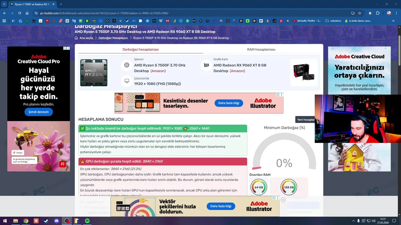Open Windows Start menu

click(4, 221)
